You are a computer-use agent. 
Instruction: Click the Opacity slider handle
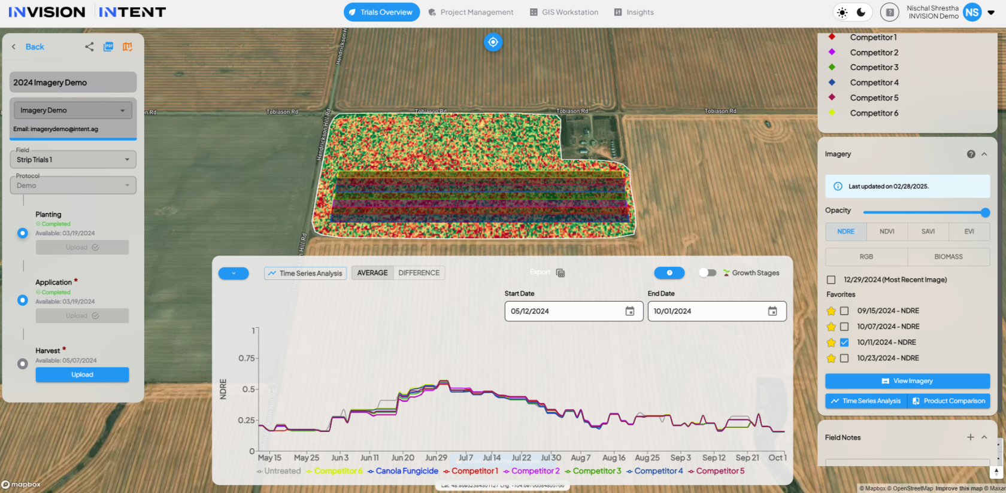[x=985, y=212]
